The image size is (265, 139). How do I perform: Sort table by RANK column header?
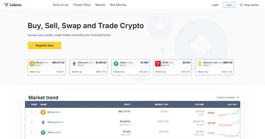pos(34,104)
